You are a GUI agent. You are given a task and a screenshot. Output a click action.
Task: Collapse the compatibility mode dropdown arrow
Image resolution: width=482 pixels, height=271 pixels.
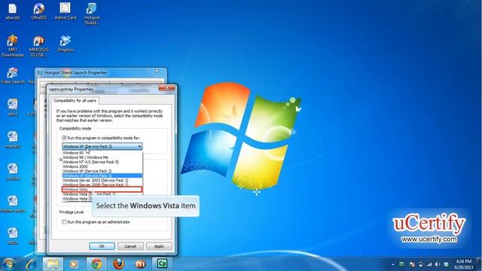point(139,147)
